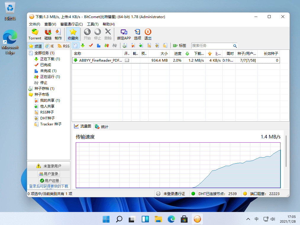Select 正在运行 (1) in sidebar
Image resolution: width=300 pixels, height=225 pixels.
50,77
